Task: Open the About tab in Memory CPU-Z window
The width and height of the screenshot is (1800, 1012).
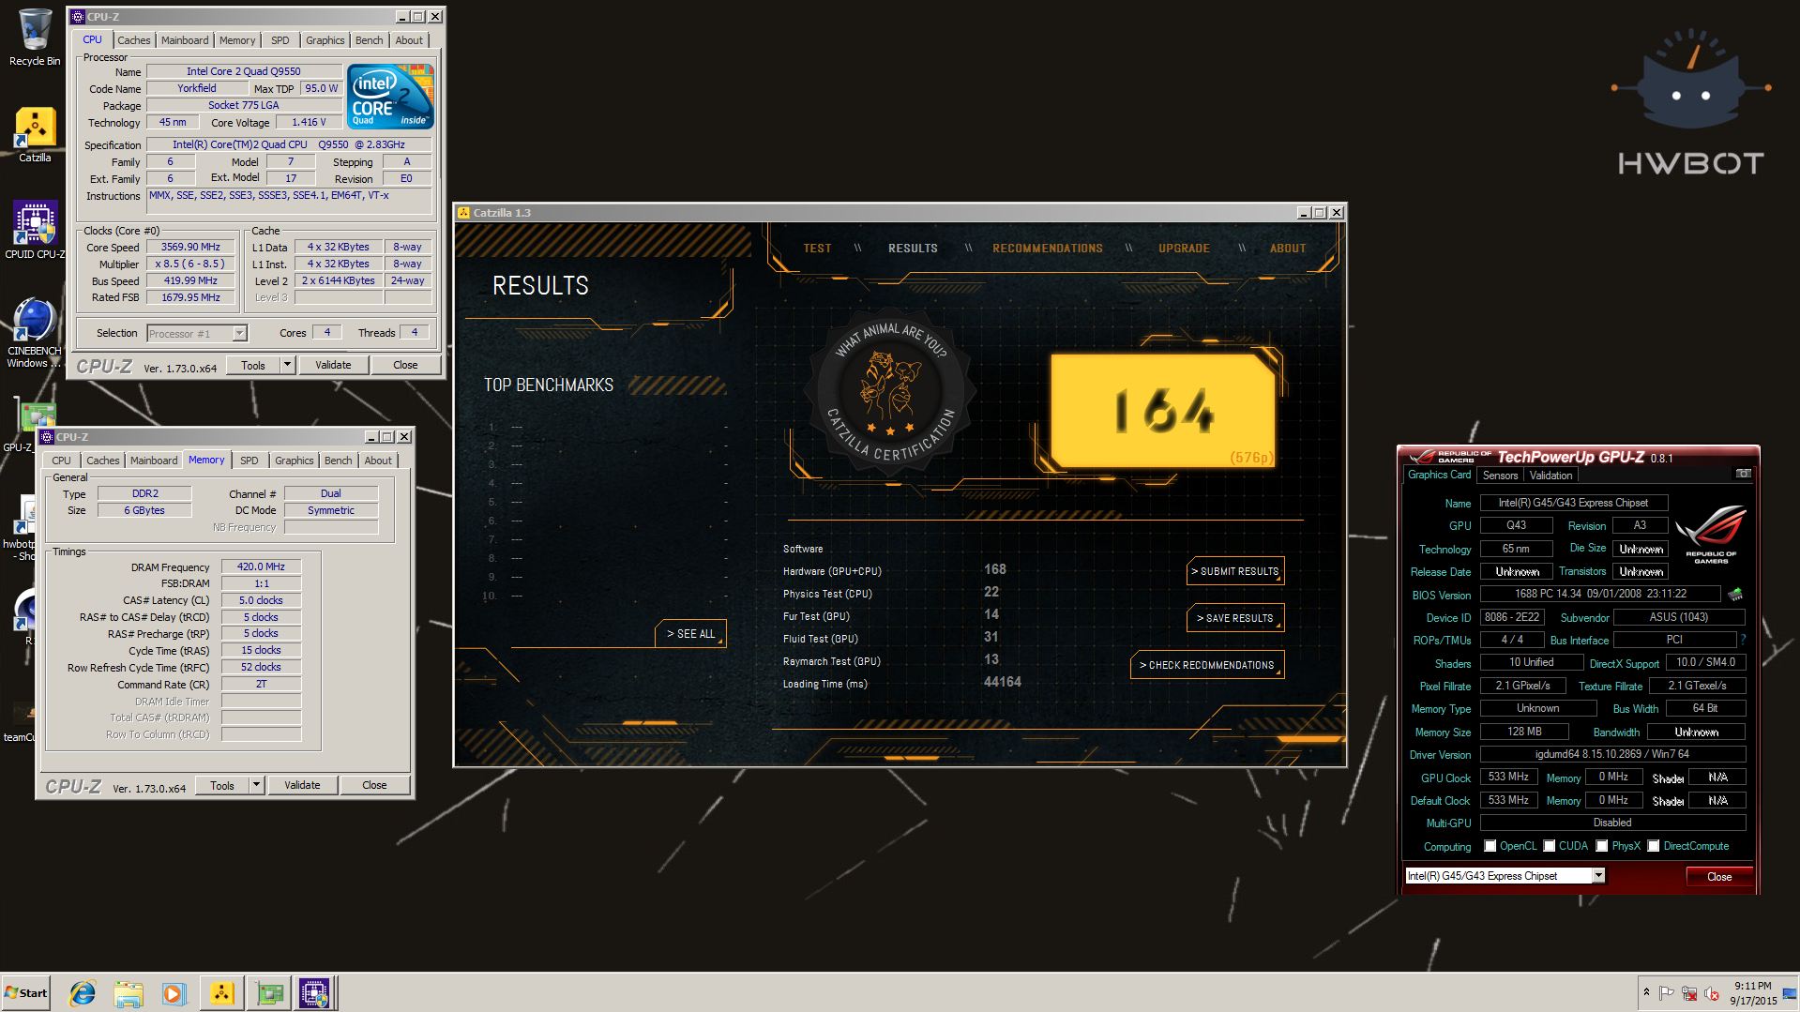Action: tap(378, 461)
